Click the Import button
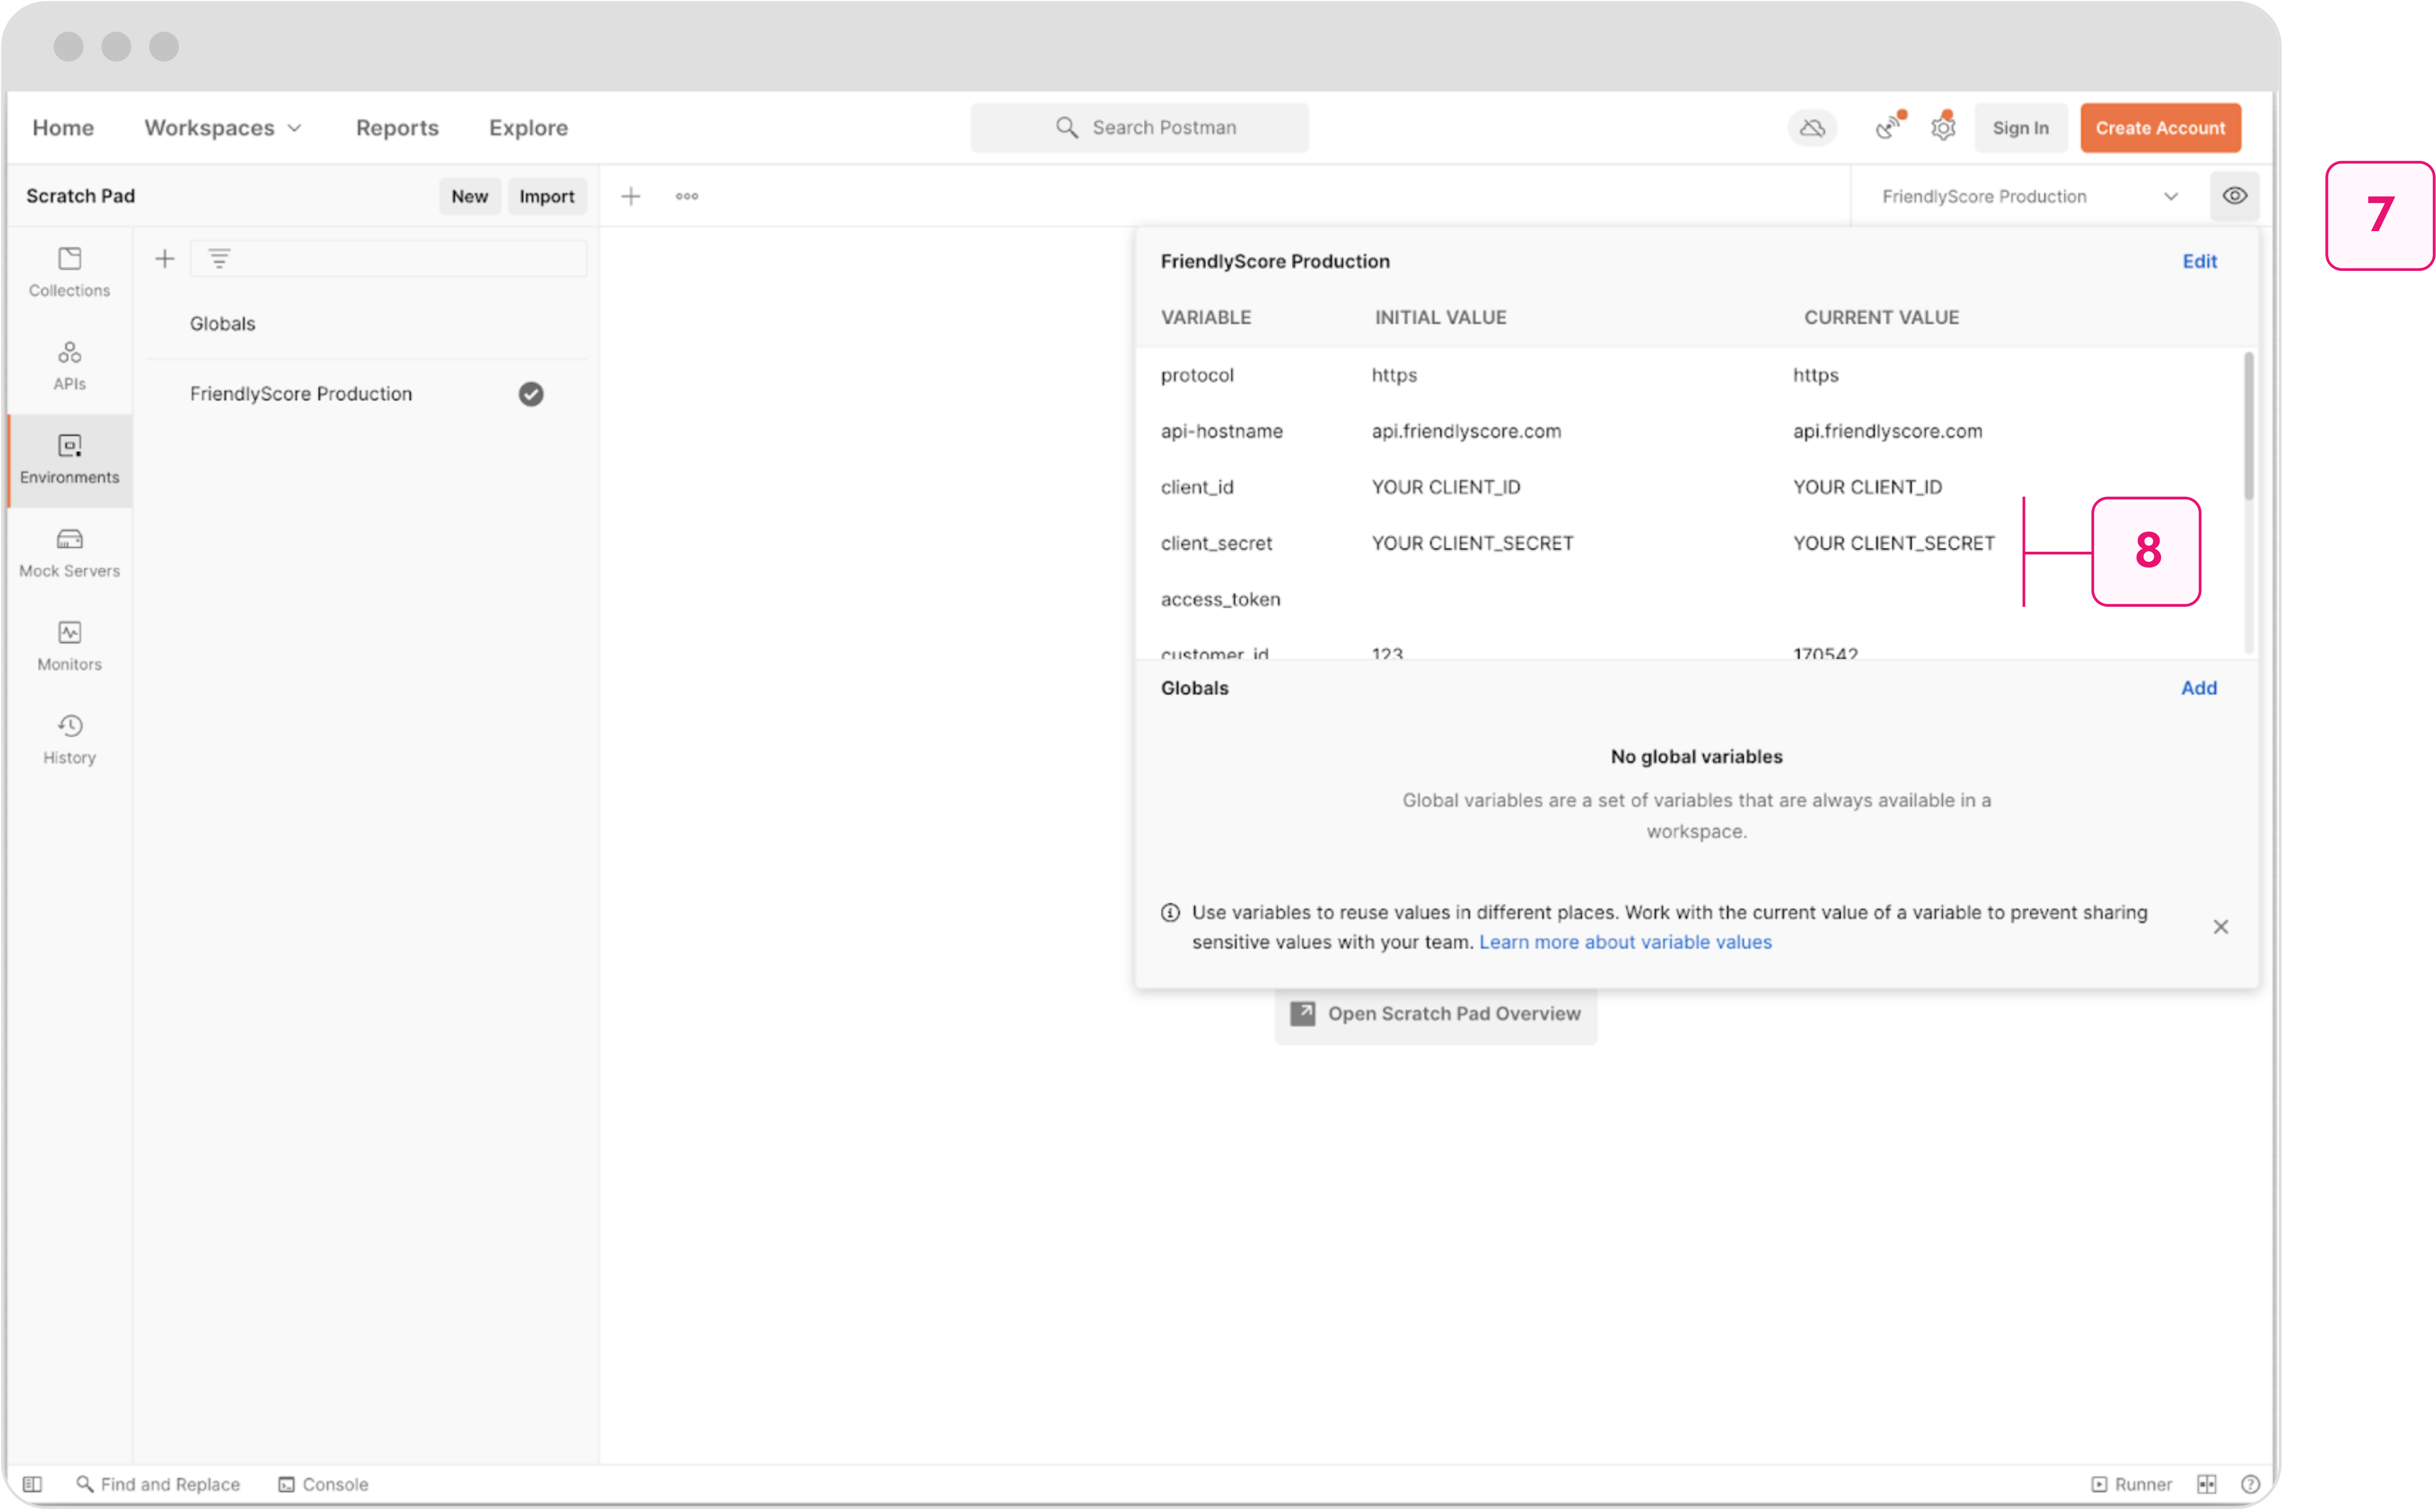The height and width of the screenshot is (1512, 2436). pos(546,196)
